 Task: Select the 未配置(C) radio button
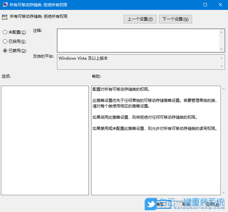14,32
